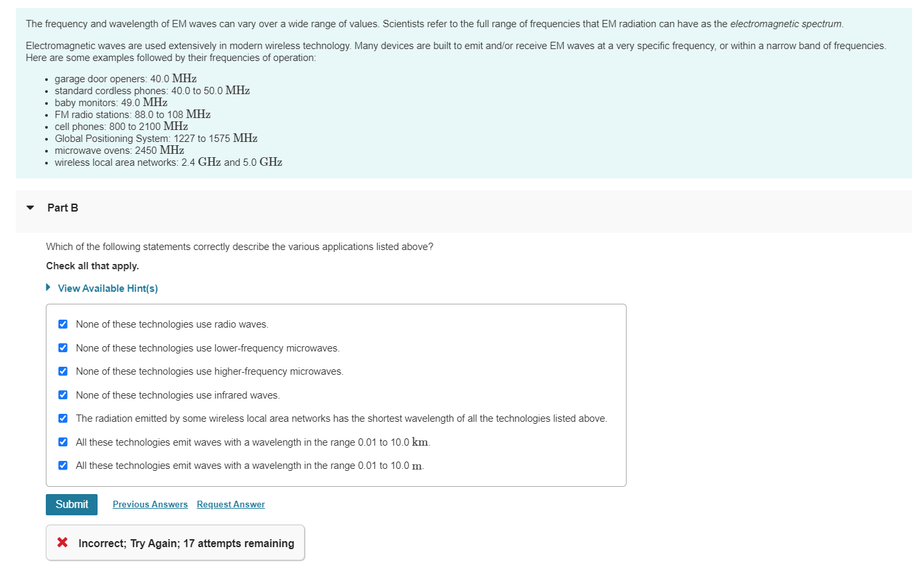The width and height of the screenshot is (924, 573).
Task: Uncheck 'None of these technologies use infrared waves'
Action: tap(63, 395)
